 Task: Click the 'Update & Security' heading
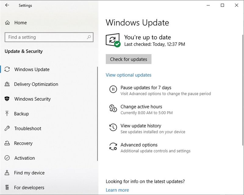24,51
